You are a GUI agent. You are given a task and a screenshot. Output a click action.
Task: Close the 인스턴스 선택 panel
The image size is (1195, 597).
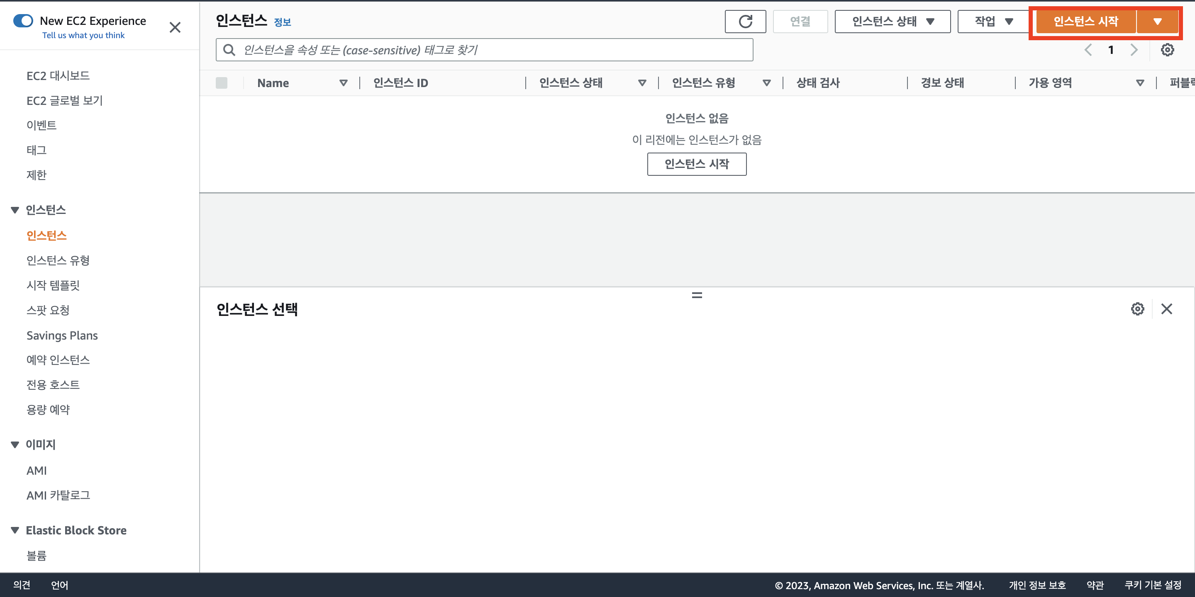point(1167,309)
